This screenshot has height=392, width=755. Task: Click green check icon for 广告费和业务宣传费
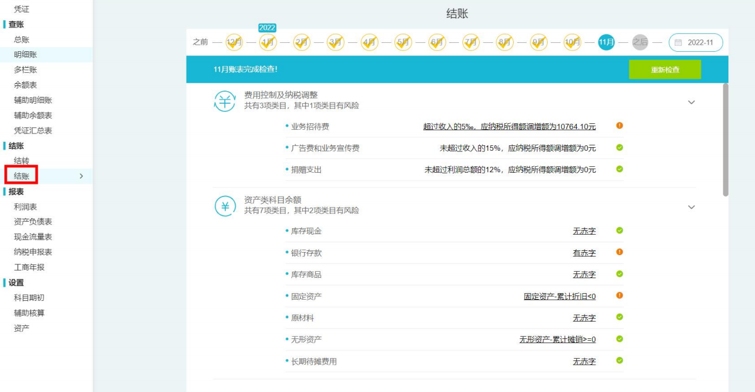(620, 147)
